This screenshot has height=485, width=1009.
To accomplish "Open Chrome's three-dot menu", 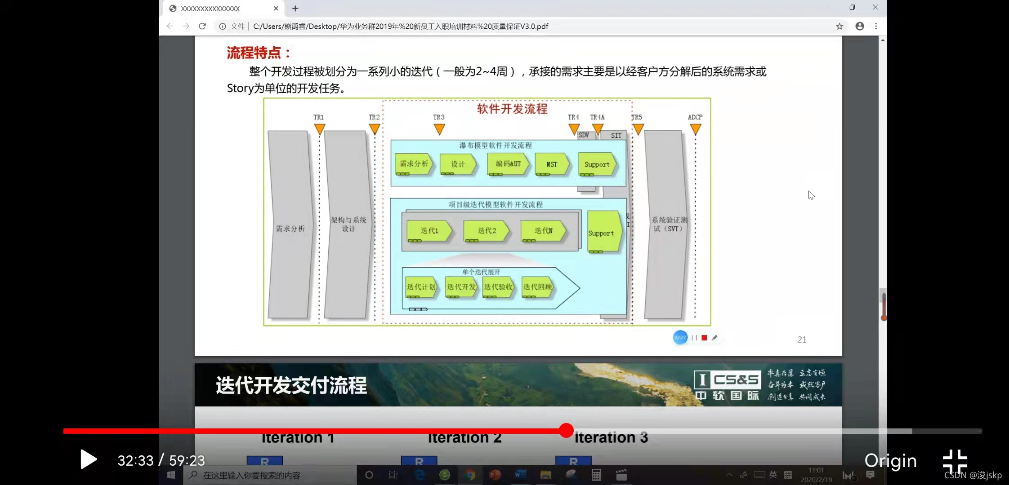I will [x=876, y=26].
